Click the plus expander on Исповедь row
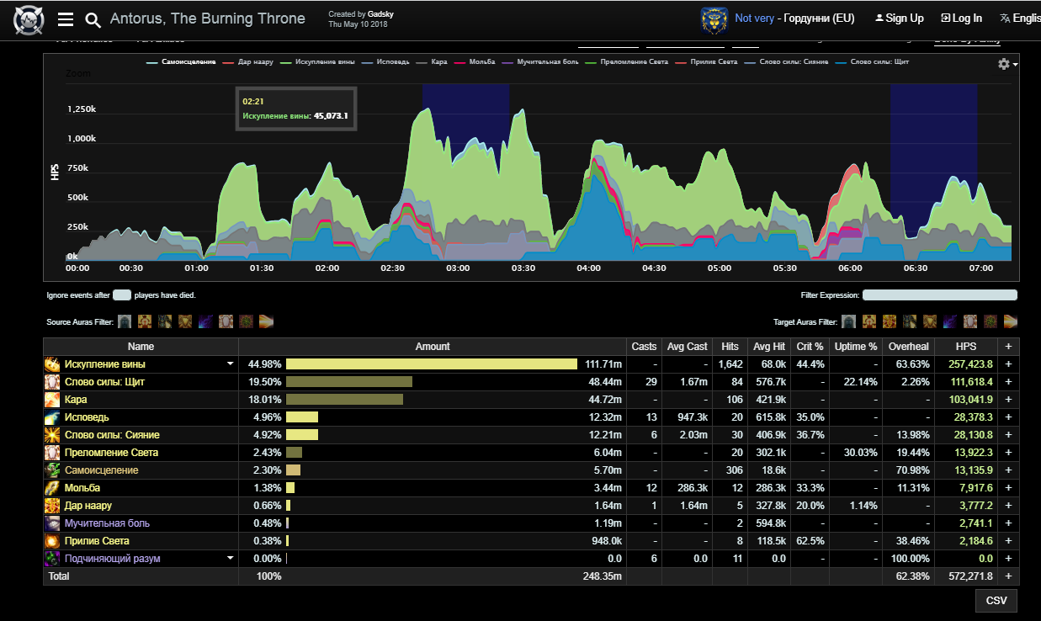Viewport: 1041px width, 621px height. (x=1008, y=417)
